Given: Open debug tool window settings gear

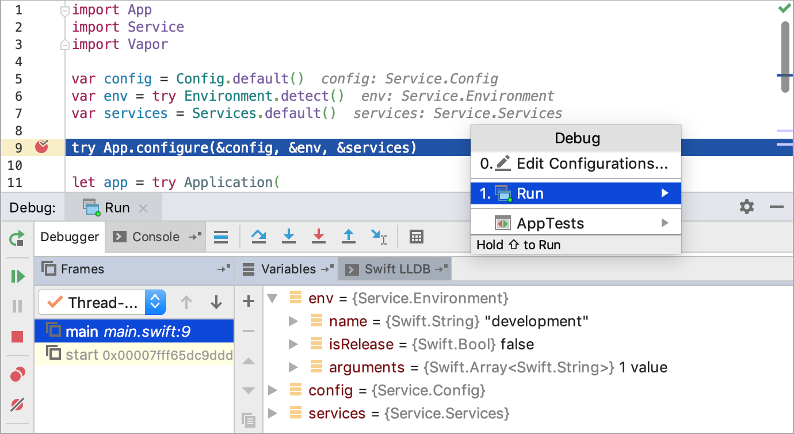Looking at the screenshot, I should [x=747, y=207].
